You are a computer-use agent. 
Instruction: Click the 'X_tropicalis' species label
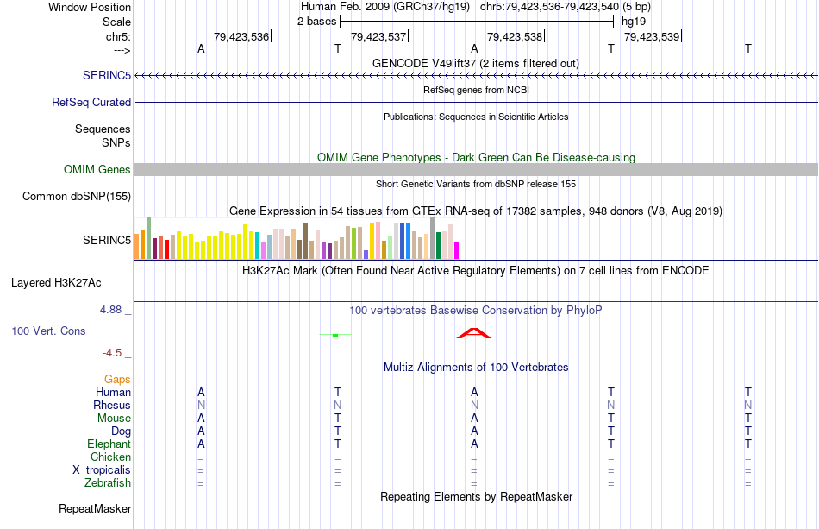tap(102, 470)
